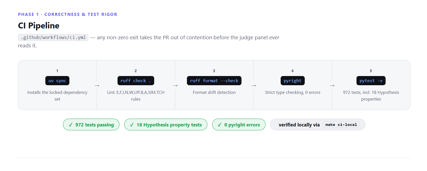Click the uv sync command chip
This screenshot has height=171, width=427.
coord(57,81)
